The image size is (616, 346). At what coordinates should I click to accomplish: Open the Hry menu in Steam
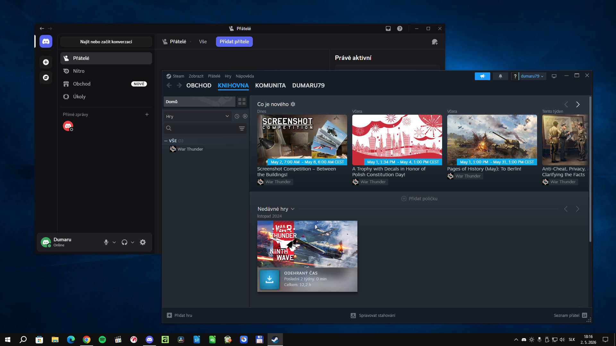pyautogui.click(x=228, y=76)
